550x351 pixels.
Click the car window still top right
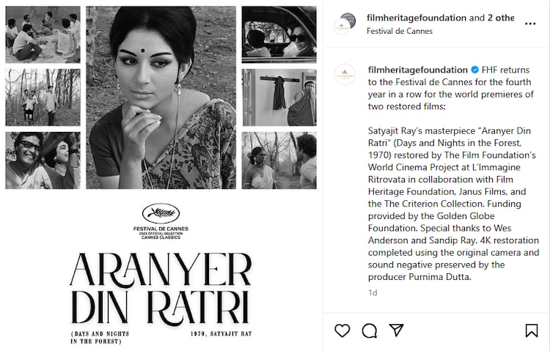click(x=279, y=34)
